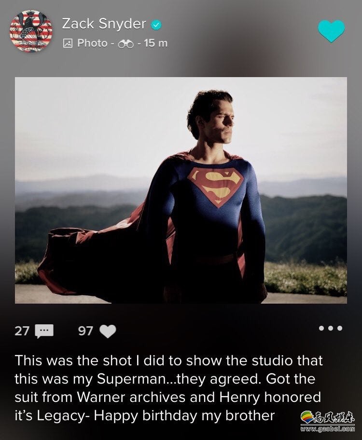This screenshot has width=362, height=440.
Task: Open Zack Snyder's profile avatar
Action: (31, 31)
